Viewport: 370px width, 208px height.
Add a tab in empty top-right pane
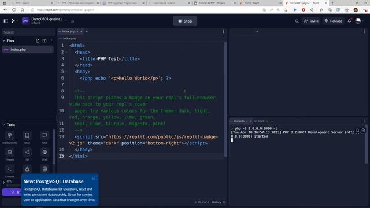257,31
